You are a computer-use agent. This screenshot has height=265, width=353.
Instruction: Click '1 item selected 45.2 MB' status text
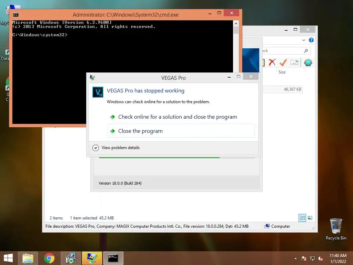92,218
